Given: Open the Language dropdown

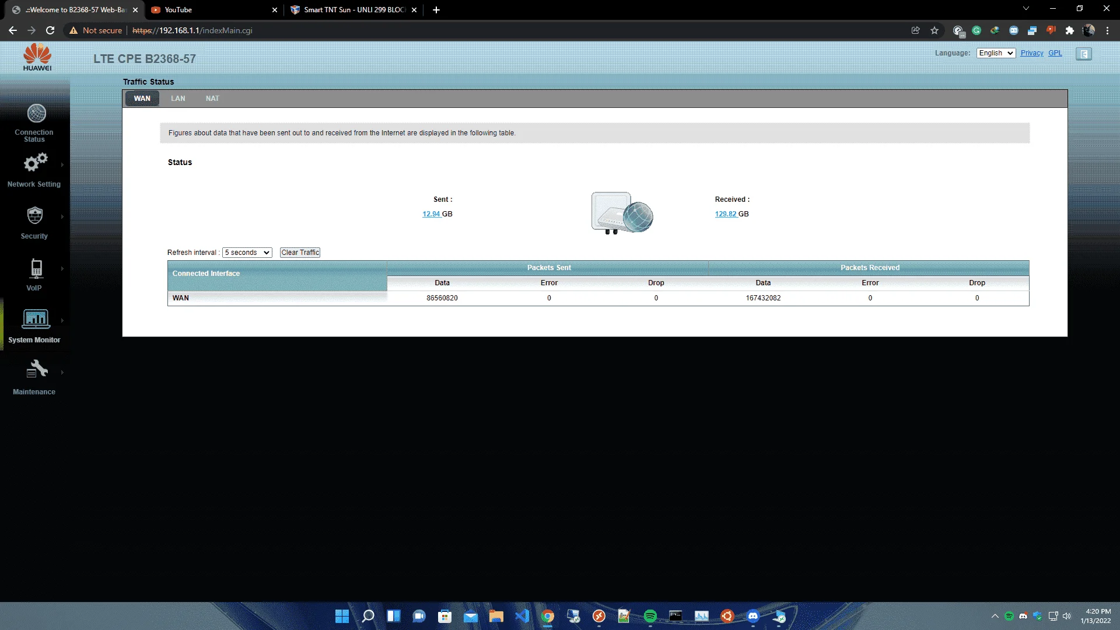Looking at the screenshot, I should click(996, 53).
